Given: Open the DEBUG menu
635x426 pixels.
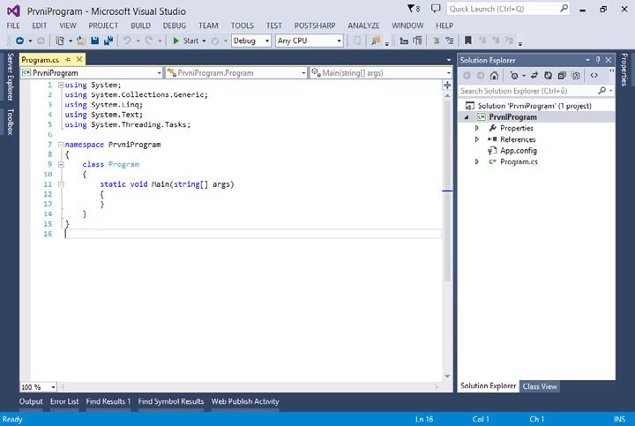Looking at the screenshot, I should pyautogui.click(x=175, y=26).
